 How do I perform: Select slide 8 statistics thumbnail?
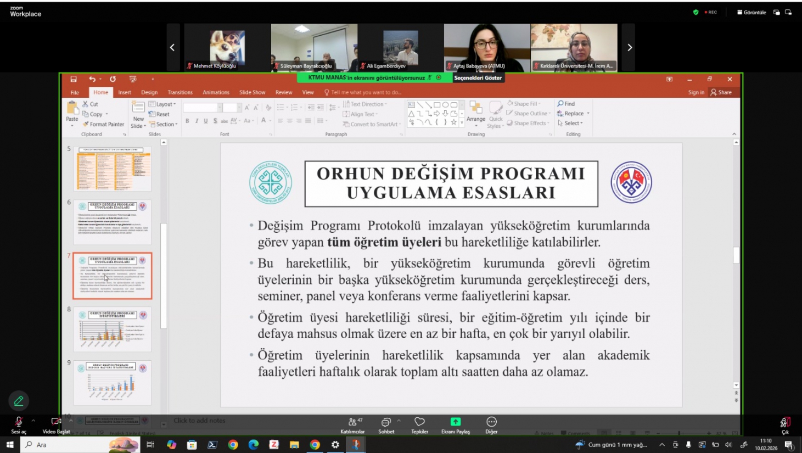(x=113, y=329)
